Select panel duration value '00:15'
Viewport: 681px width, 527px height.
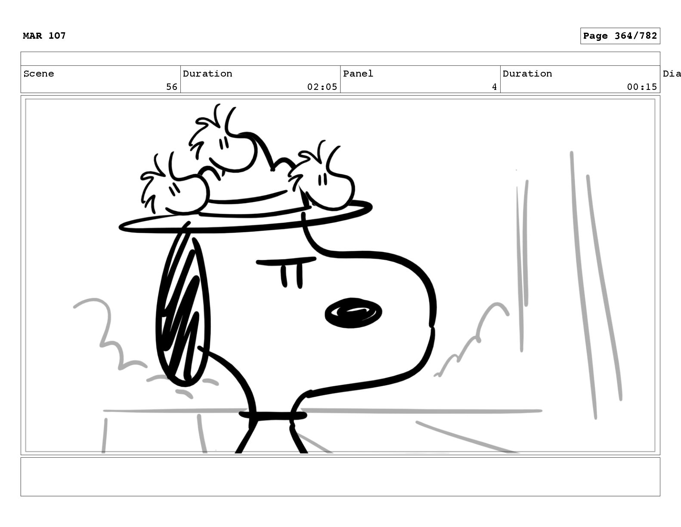pyautogui.click(x=642, y=87)
